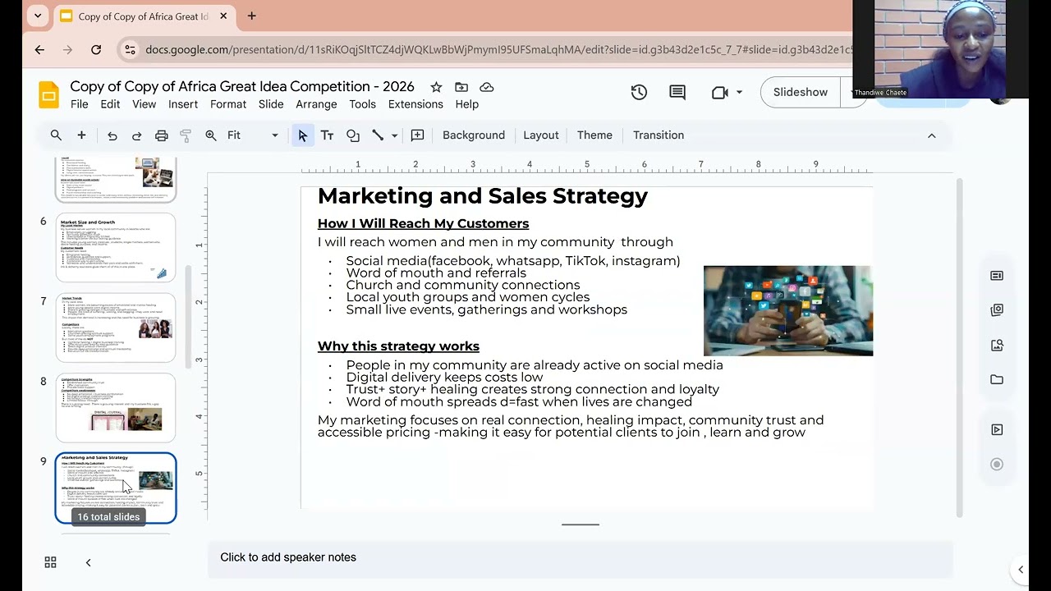Open the first side panel icon on right
Screen dimensions: 1051x591
(x=997, y=276)
